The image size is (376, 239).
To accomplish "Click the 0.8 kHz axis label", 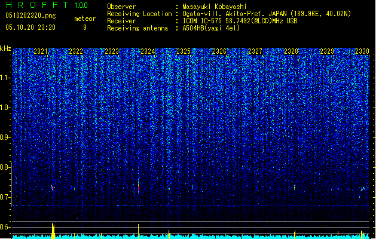I will point(5,167).
